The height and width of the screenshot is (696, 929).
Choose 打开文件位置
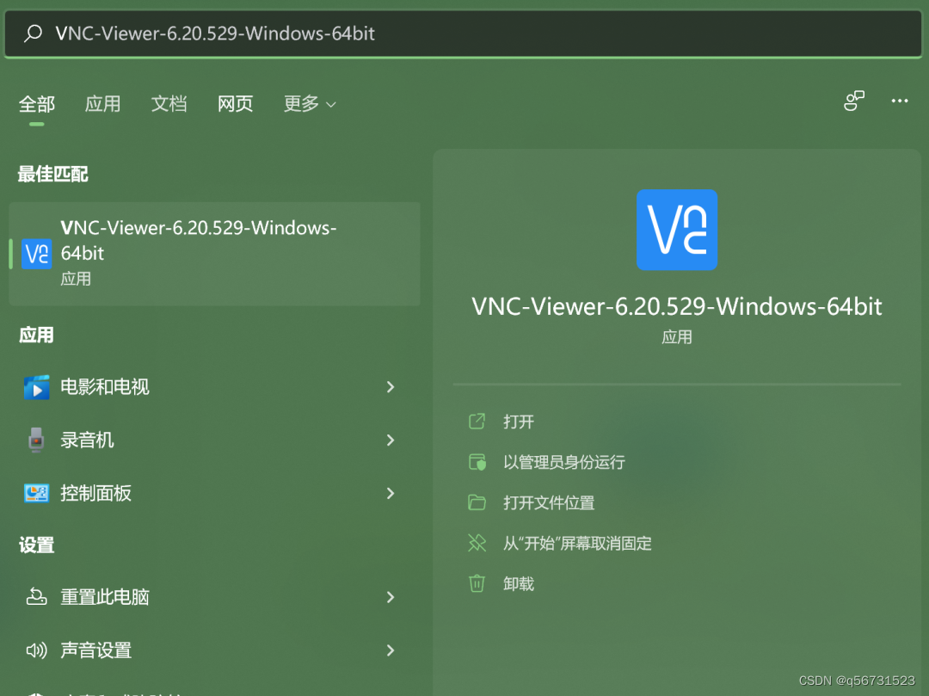549,503
